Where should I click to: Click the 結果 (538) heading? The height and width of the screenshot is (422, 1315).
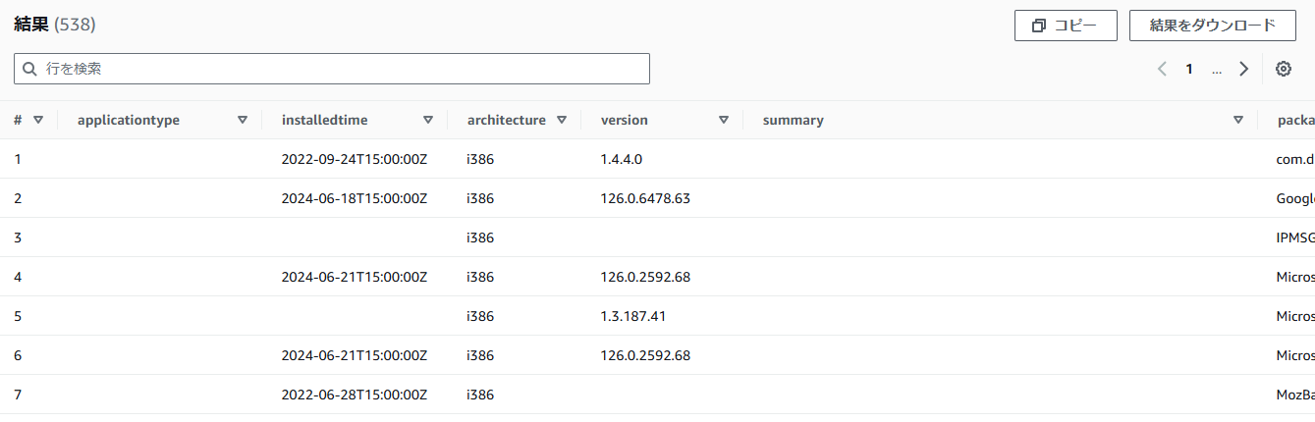point(55,25)
